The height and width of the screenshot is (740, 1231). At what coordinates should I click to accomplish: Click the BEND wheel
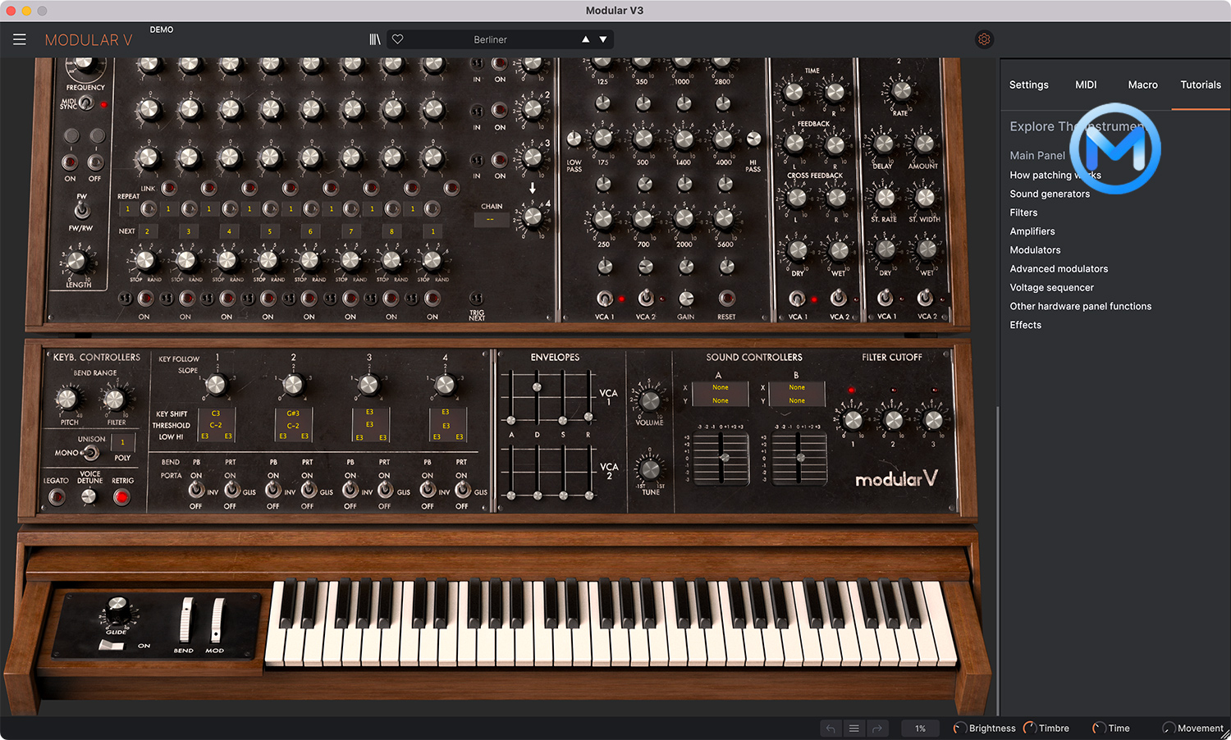[x=186, y=620]
